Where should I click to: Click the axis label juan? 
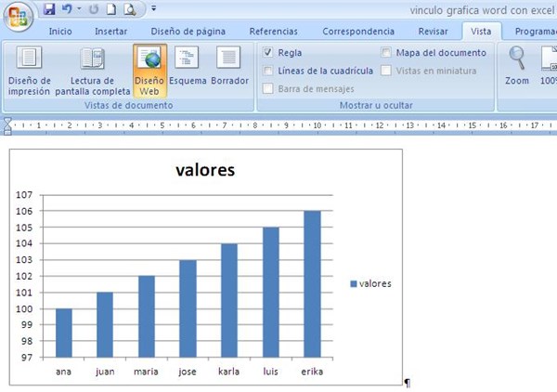coord(105,372)
